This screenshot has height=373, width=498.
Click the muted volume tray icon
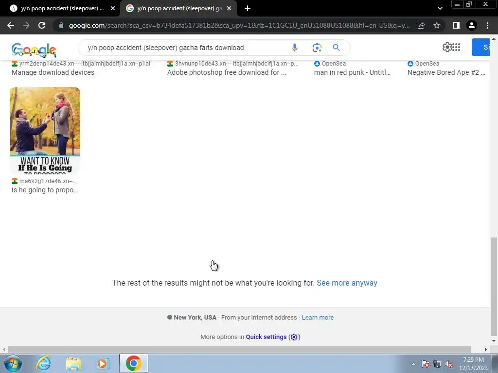coord(449,364)
